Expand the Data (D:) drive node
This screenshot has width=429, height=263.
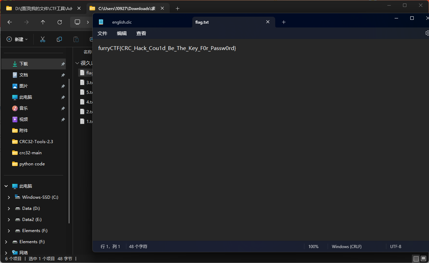click(x=9, y=208)
